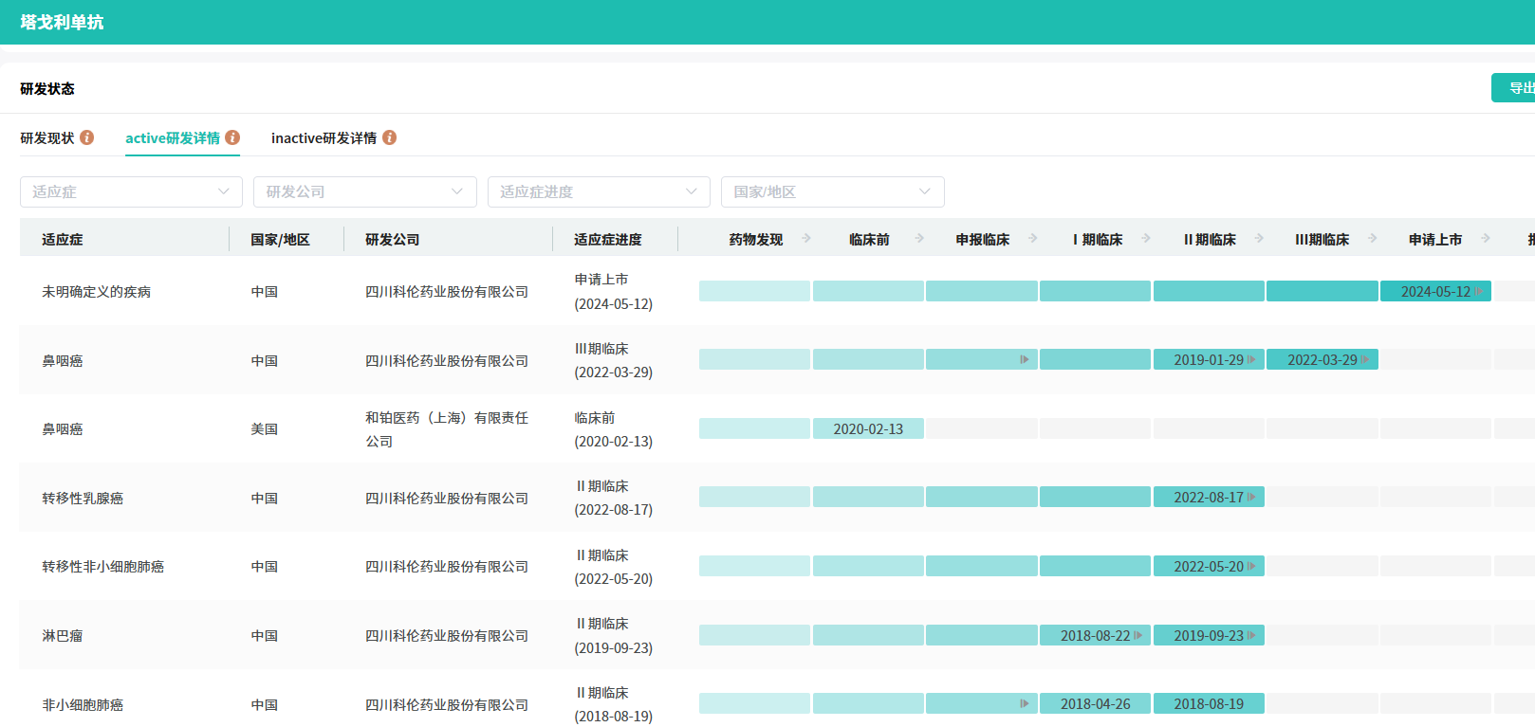Click arrow icon after 药物发现 column header

click(806, 239)
